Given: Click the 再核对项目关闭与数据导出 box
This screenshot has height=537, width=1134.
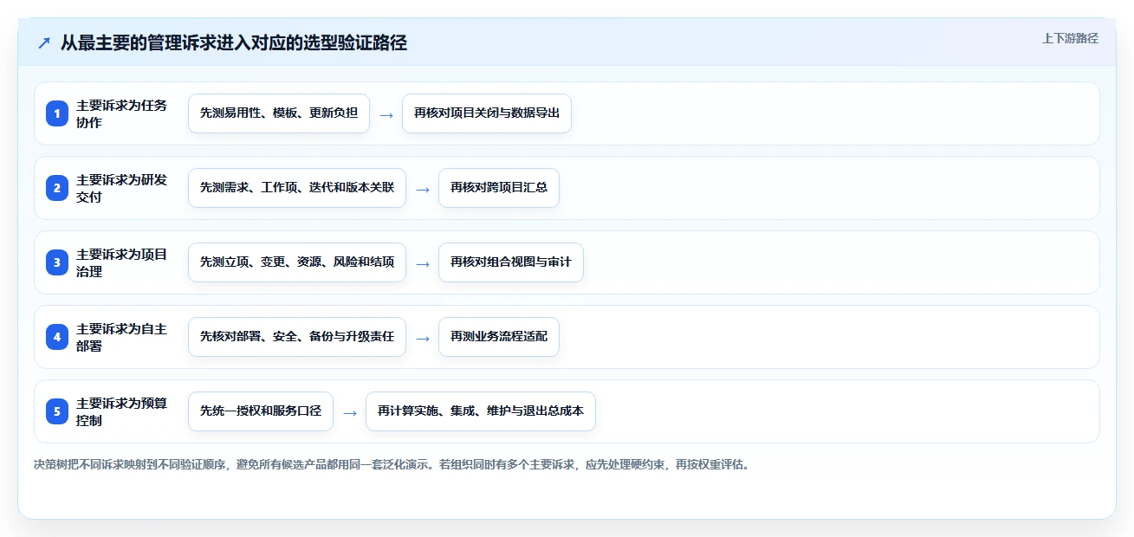Looking at the screenshot, I should 487,113.
